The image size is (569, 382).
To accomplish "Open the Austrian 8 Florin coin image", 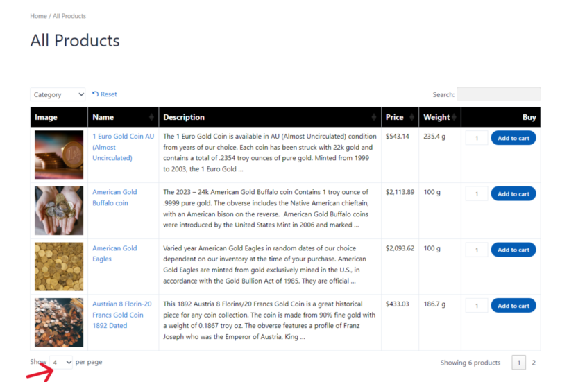I will click(59, 322).
